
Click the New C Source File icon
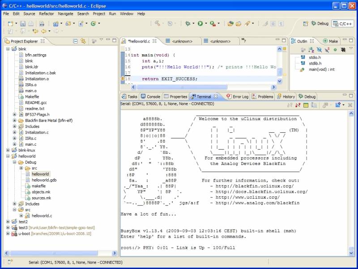81,23
